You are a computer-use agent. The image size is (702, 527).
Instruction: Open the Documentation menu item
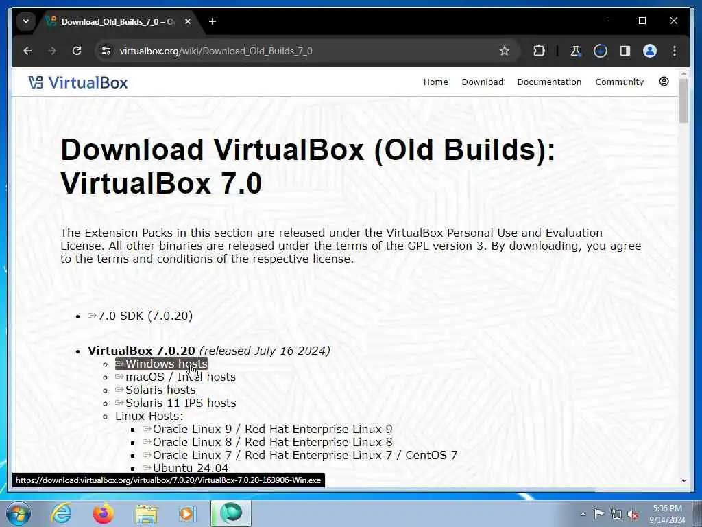(549, 82)
